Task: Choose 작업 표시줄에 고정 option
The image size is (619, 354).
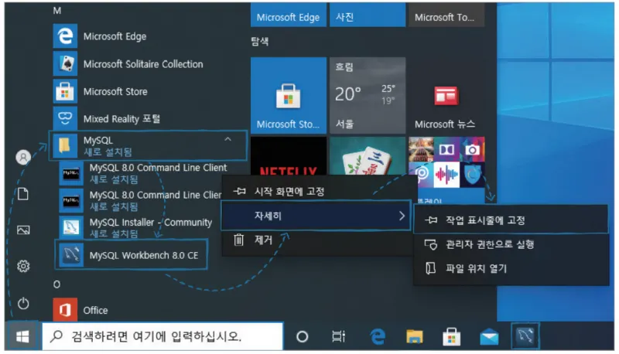Action: pyautogui.click(x=511, y=220)
